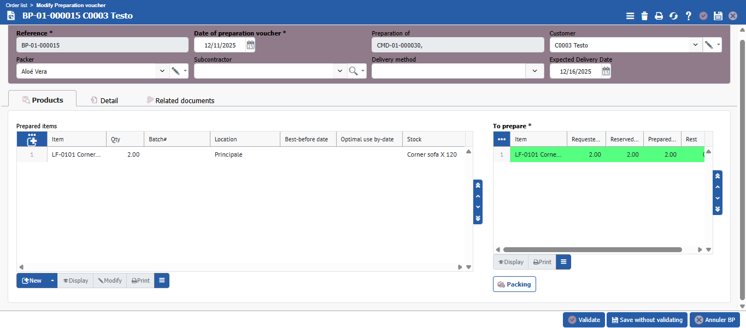This screenshot has height=328, width=746.
Task: Open the help question mark icon
Action: click(689, 16)
